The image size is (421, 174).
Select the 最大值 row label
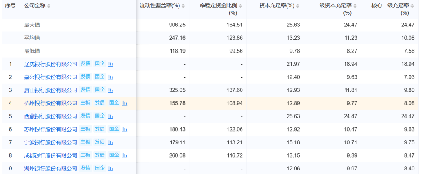[x=32, y=25]
